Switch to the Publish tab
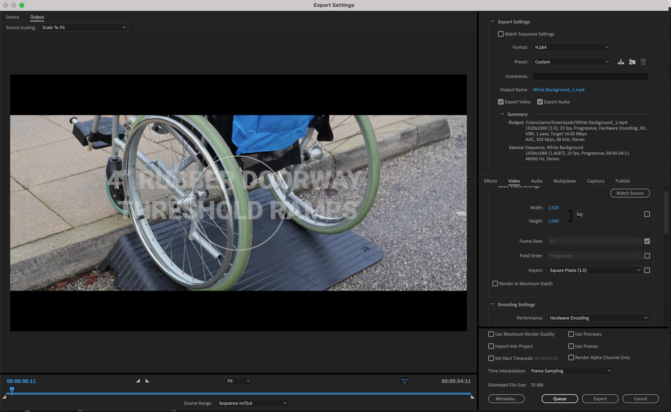 [x=622, y=181]
